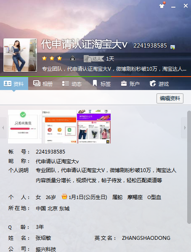The width and height of the screenshot is (191, 252).
Task: Click the 属蛇 zodiac animal text
Action: [x=117, y=197]
